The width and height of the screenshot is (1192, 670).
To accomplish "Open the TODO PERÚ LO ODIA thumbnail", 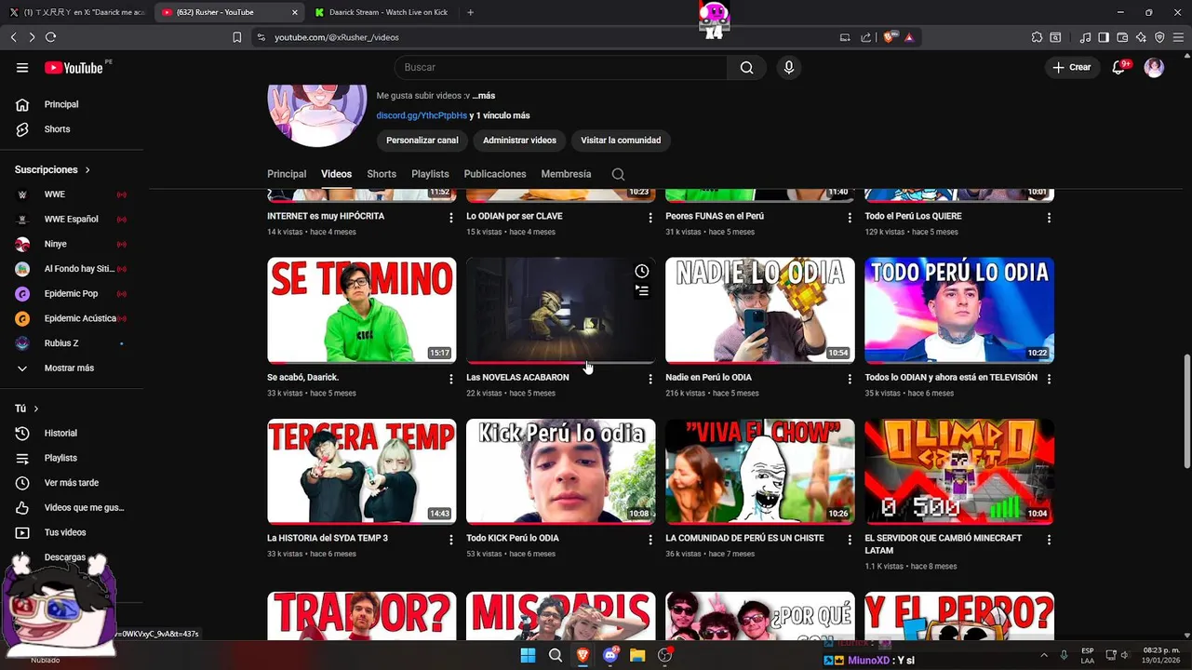I will tap(959, 310).
